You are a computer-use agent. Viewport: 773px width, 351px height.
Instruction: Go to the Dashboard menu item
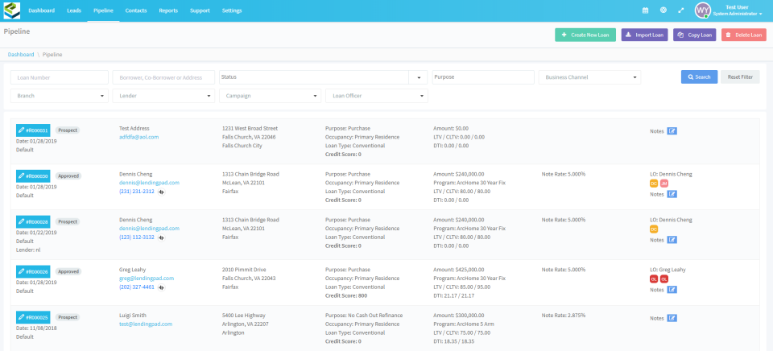(x=41, y=10)
